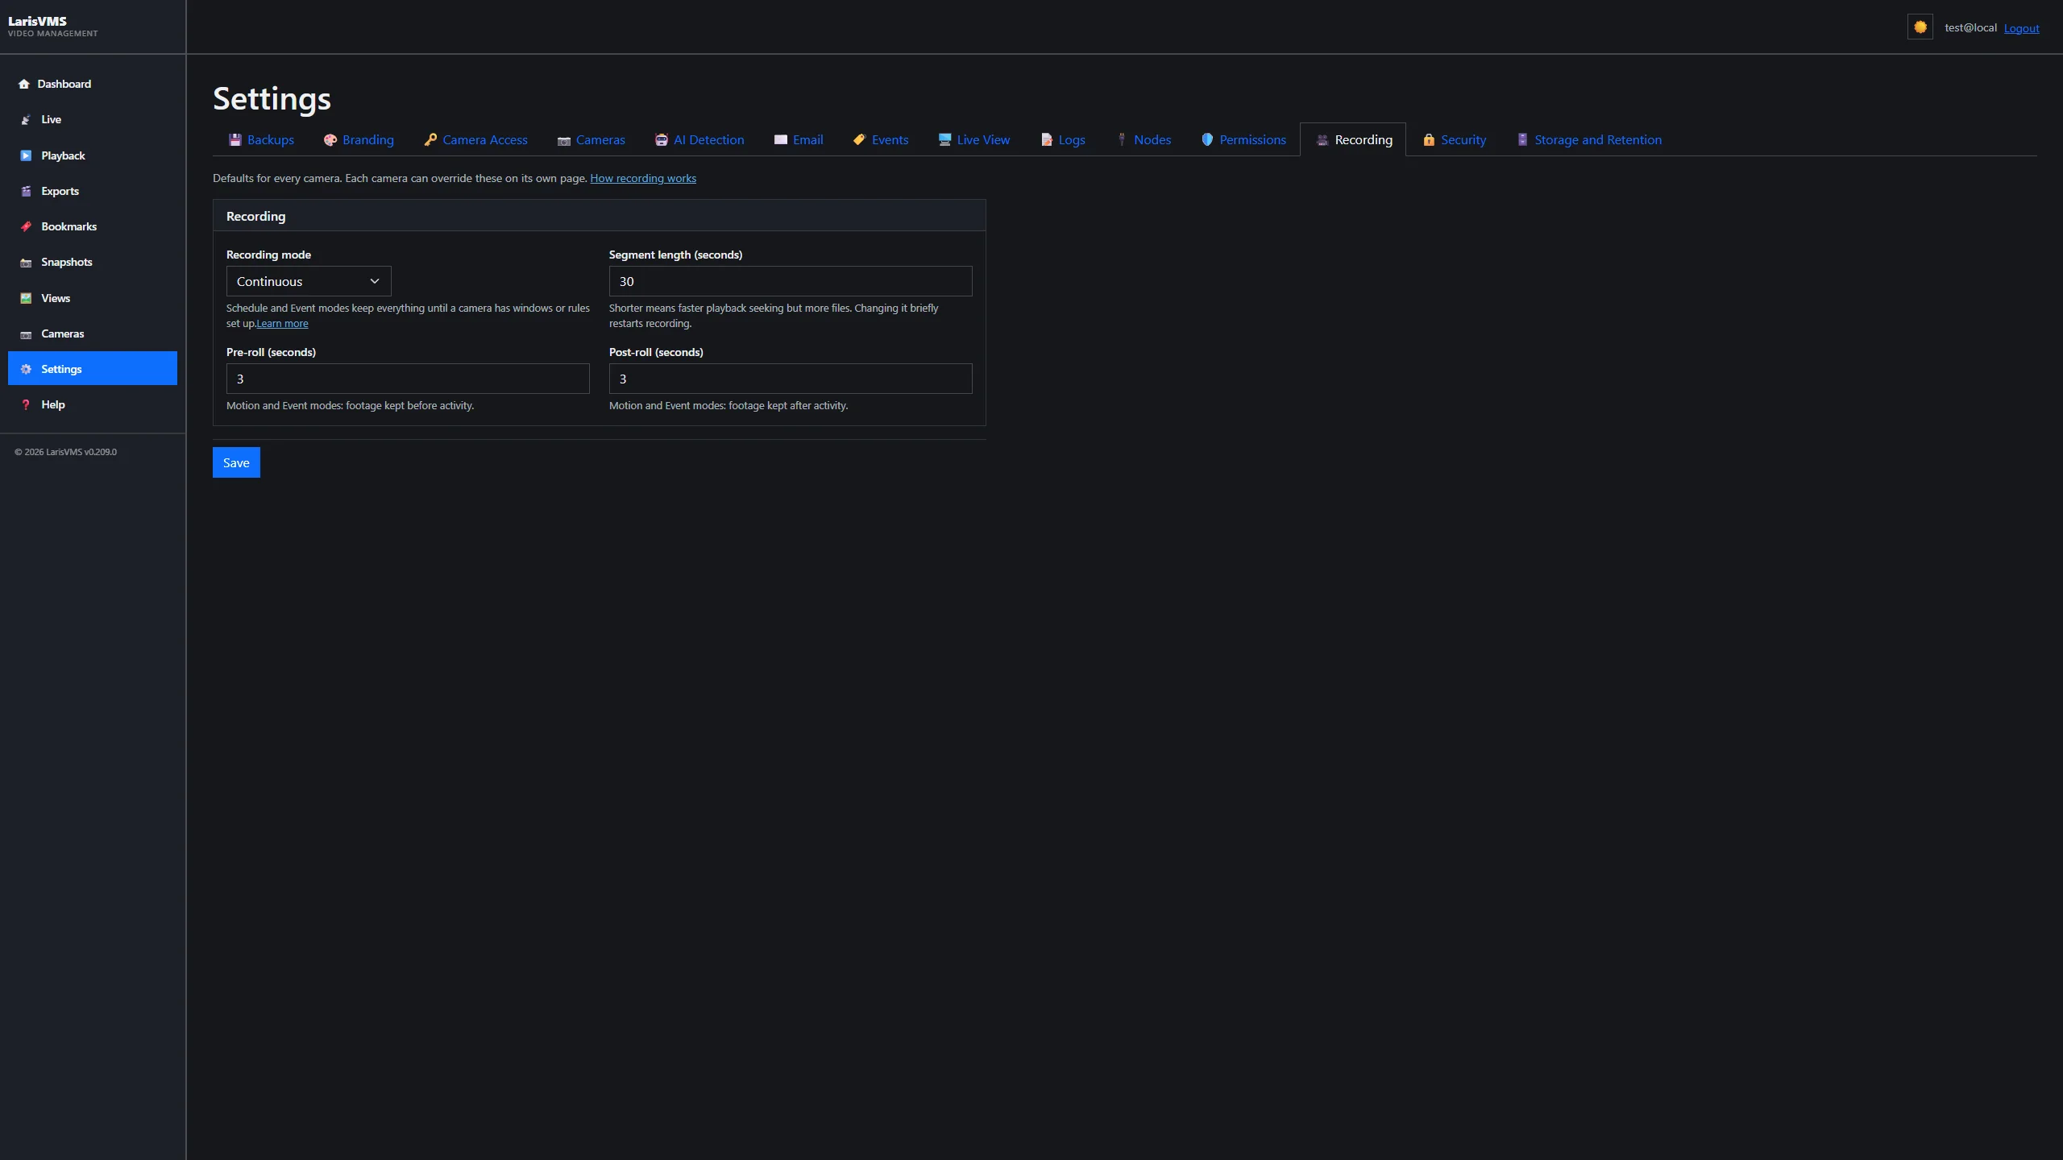Open the Logs settings tab

[1062, 140]
